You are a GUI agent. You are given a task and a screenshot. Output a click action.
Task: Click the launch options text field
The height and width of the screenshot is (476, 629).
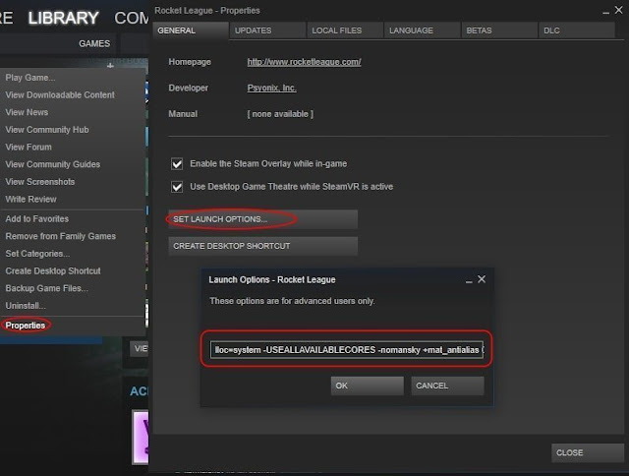347,349
